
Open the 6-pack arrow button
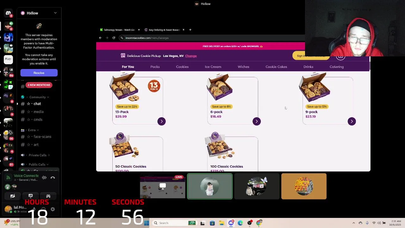pos(257,121)
